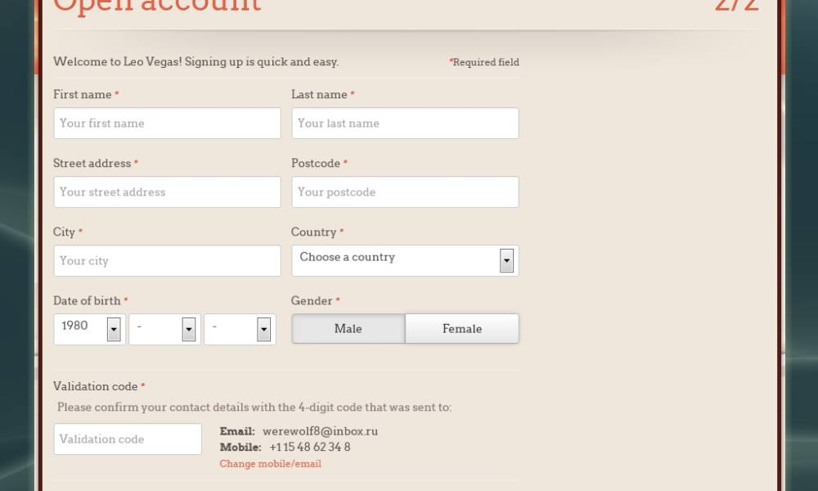Screen dimensions: 818x491
Task: Focus the Last name text box
Action: pos(405,124)
